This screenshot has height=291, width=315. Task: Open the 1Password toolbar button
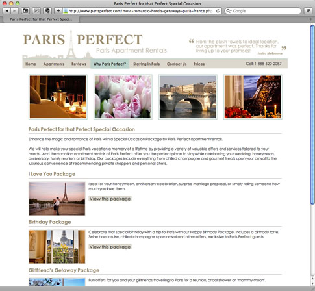coord(308,10)
